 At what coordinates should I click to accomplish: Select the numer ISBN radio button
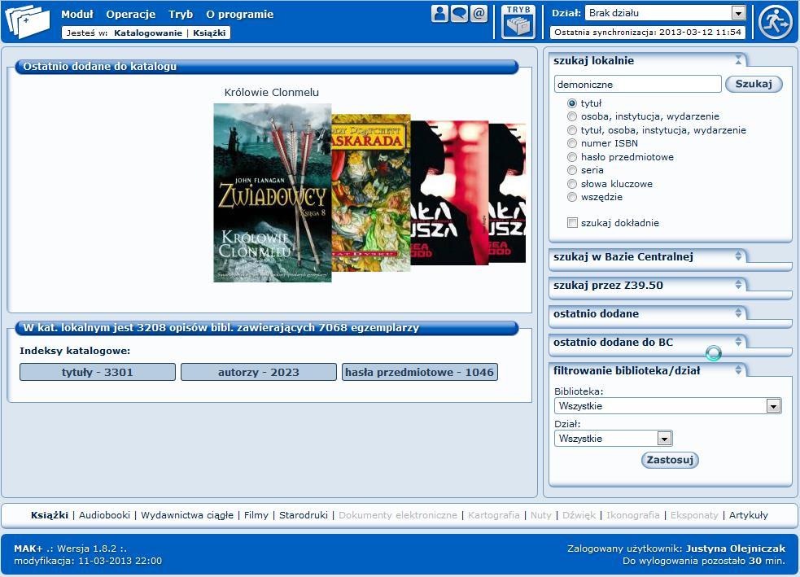(572, 143)
